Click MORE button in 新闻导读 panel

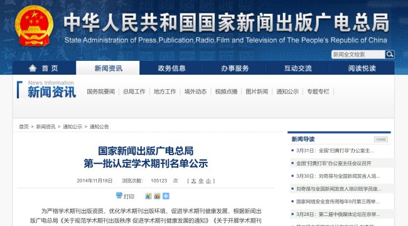tap(381, 139)
